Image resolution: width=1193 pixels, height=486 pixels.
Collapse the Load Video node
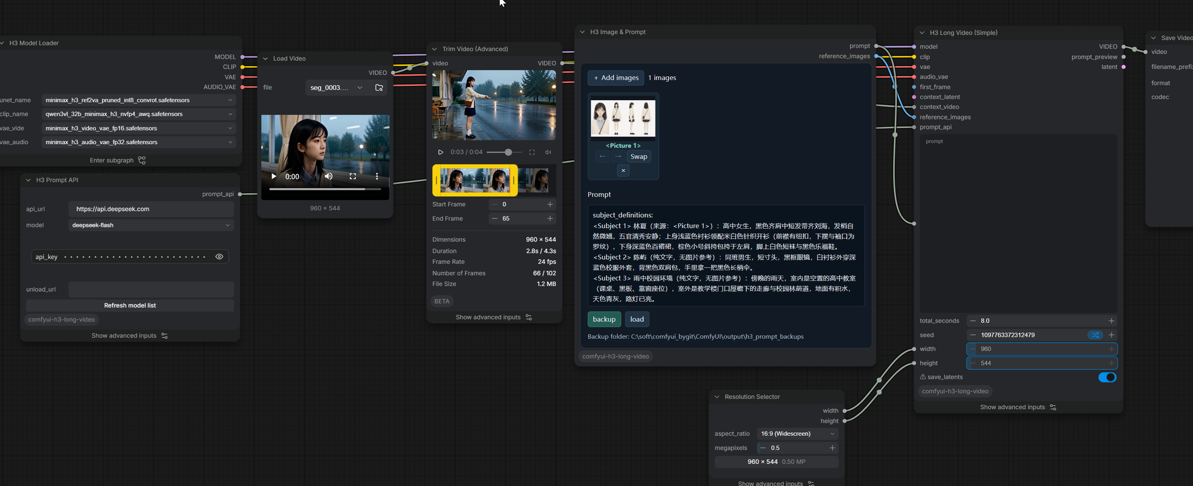(x=265, y=58)
